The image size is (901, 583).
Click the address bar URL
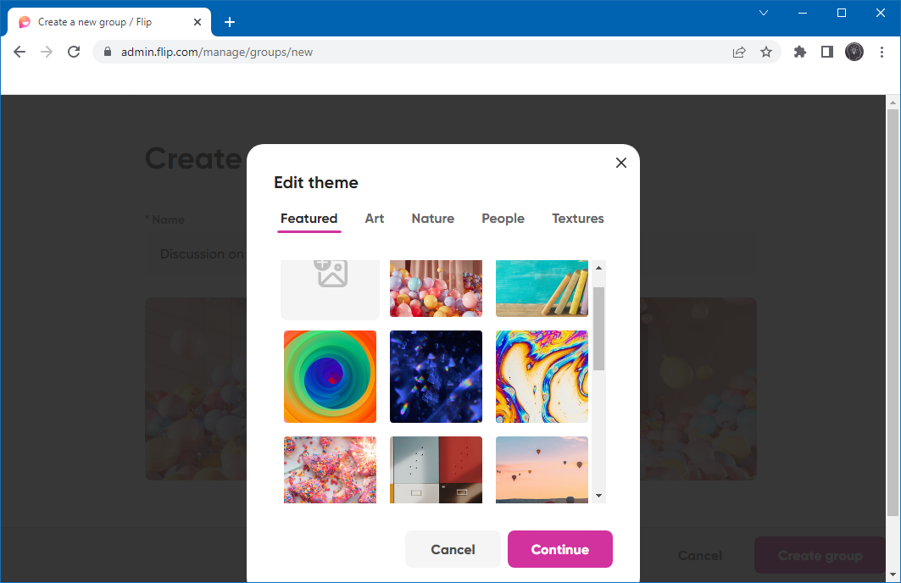pos(217,53)
